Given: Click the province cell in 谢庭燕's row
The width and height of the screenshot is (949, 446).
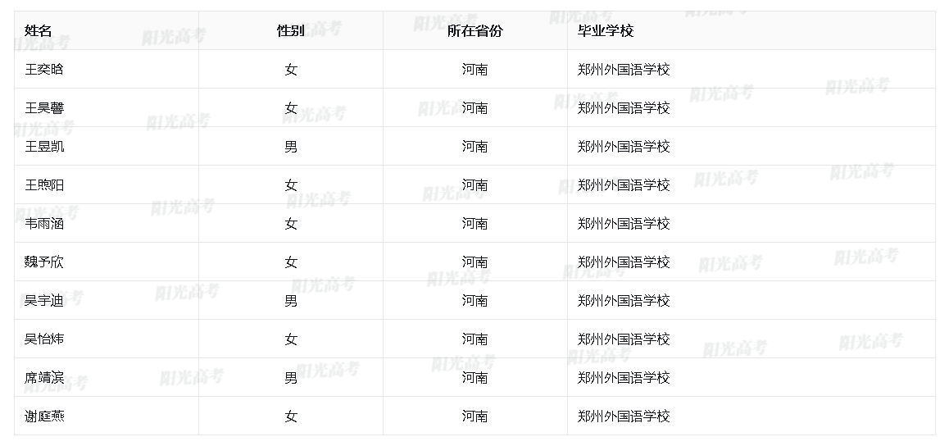Looking at the screenshot, I should tap(474, 416).
